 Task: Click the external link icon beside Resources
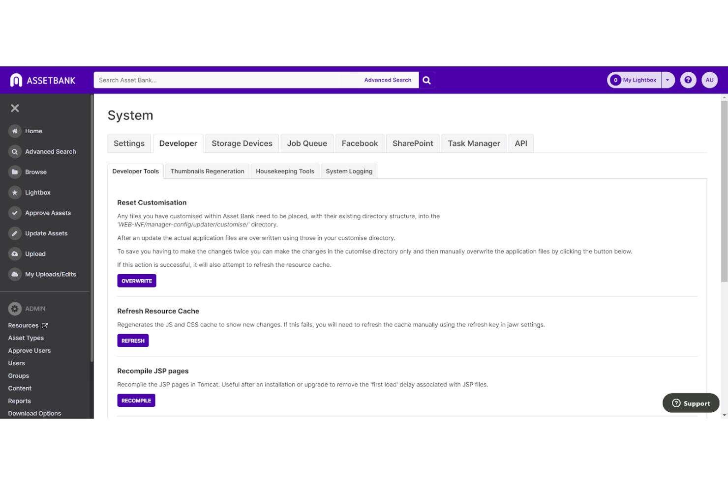(x=45, y=326)
